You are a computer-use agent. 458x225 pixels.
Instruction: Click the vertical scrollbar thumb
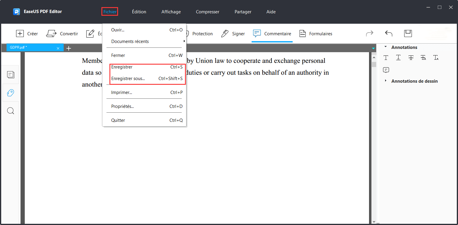[374, 65]
